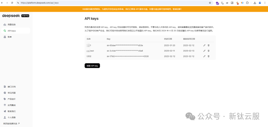Open 联系我们 in the sidebar
Image resolution: width=268 pixels, height=127 pixels.
click(x=16, y=111)
